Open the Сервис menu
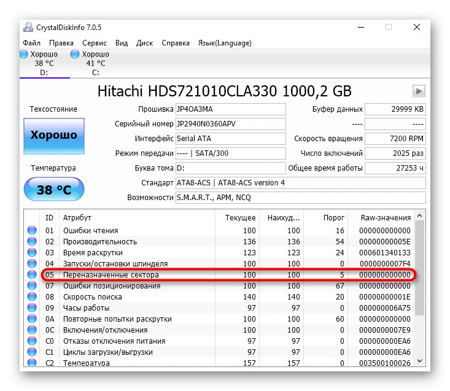Screen dimensions: 450x391 pyautogui.click(x=95, y=43)
